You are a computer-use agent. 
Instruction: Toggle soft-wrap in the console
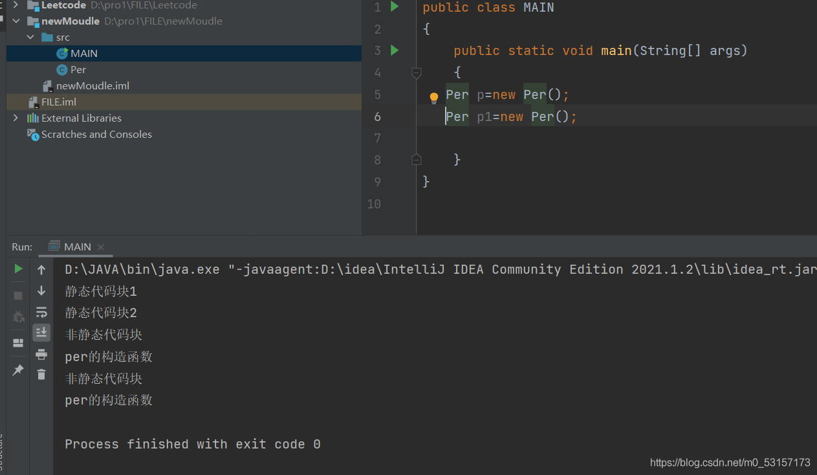point(41,313)
